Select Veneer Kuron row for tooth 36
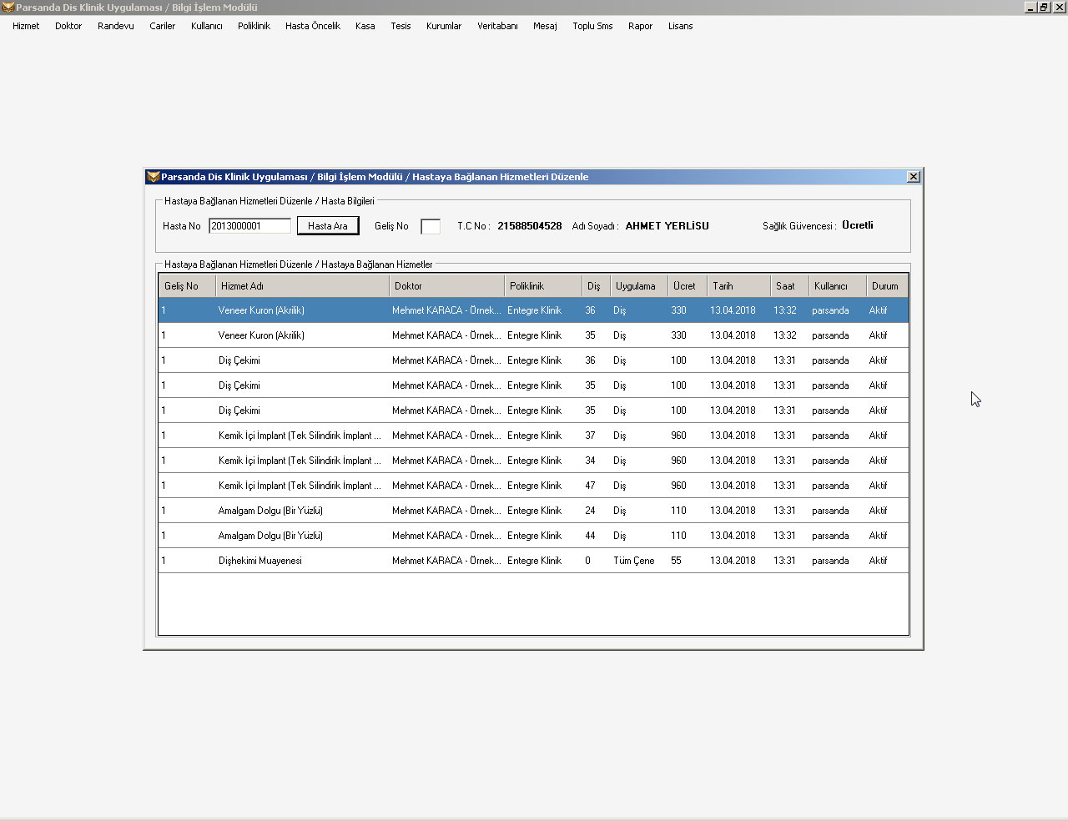 click(x=533, y=310)
